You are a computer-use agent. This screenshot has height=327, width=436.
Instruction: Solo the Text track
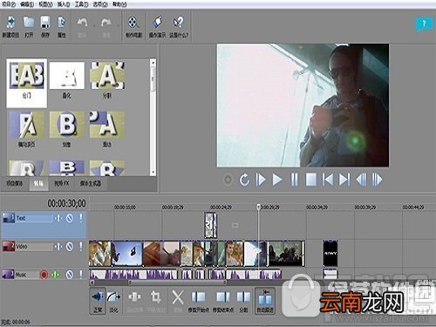tap(81, 218)
